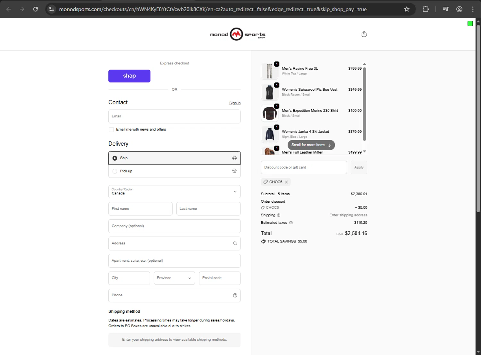Click the Shipping method heading
Image resolution: width=481 pixels, height=355 pixels.
tap(124, 311)
